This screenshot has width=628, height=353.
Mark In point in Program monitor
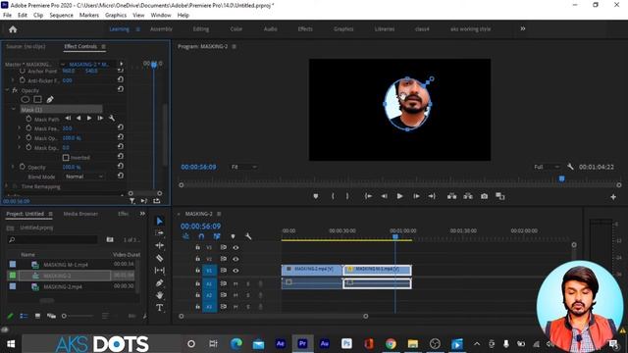(333, 196)
